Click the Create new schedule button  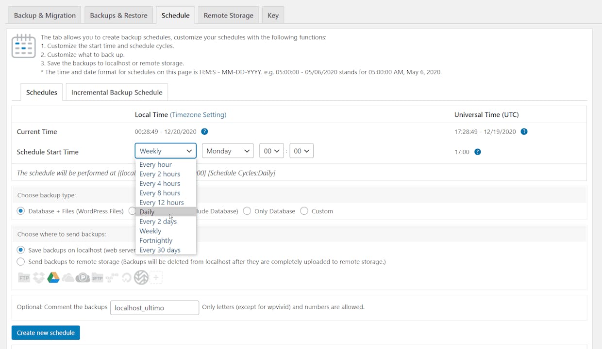46,333
